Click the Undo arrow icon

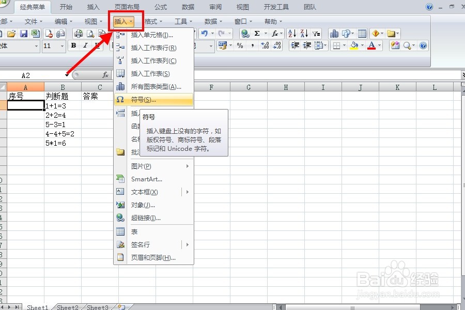[204, 34]
